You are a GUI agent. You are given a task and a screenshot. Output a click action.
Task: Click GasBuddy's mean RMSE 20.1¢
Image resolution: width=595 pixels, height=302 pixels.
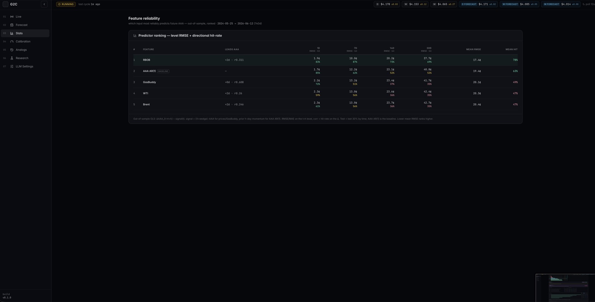(477, 82)
